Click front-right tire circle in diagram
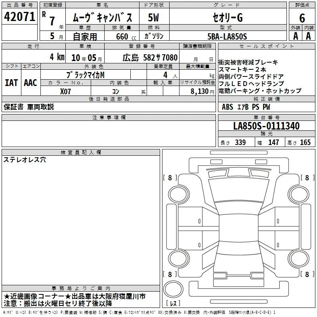Image resolution: width=317 pixels, height=317 pixels. tap(299, 195)
